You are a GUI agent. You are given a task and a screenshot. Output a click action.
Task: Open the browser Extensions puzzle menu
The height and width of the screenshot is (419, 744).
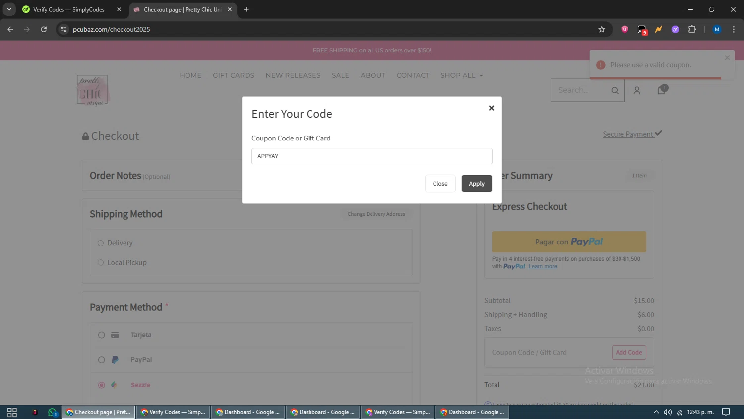(x=692, y=29)
